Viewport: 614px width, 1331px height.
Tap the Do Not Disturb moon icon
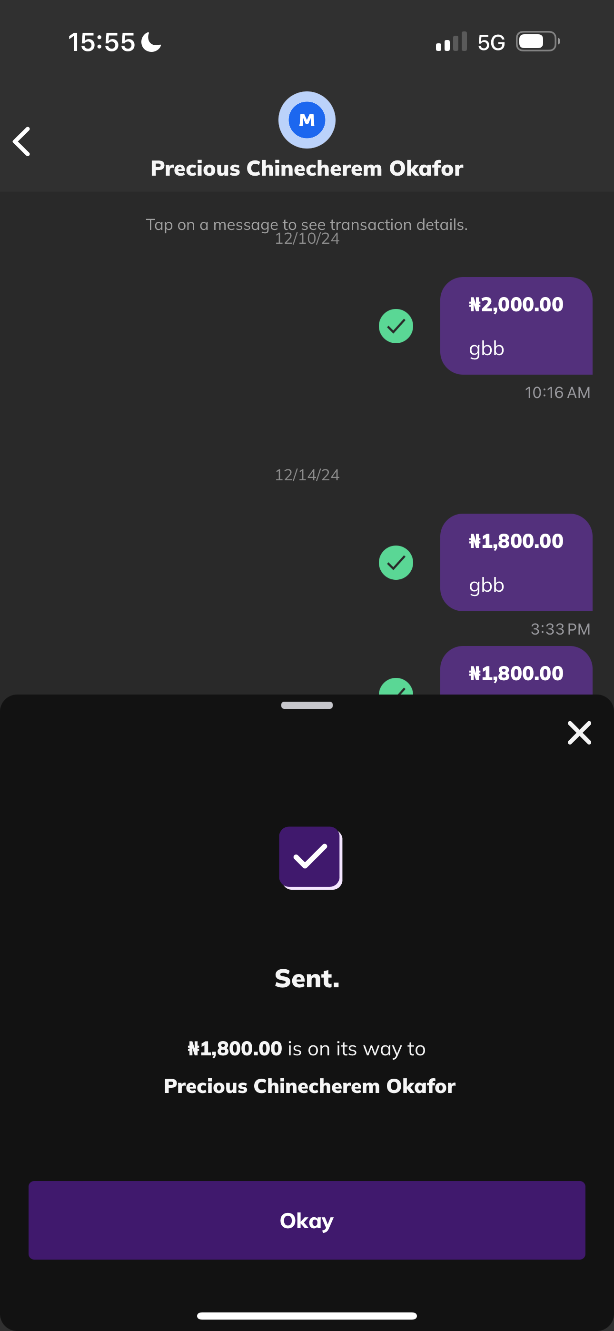pyautogui.click(x=151, y=42)
